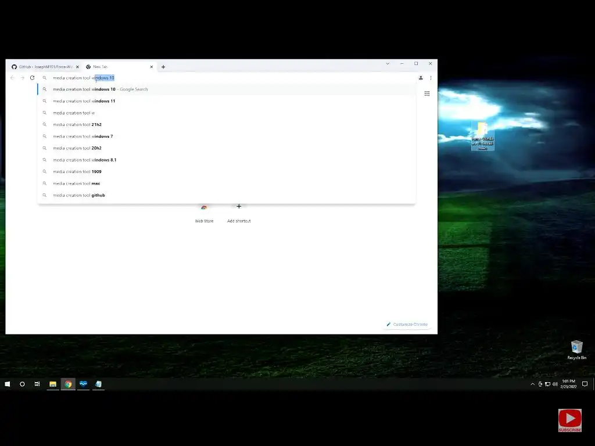This screenshot has height=446, width=595.
Task: Click the address bar search text
Action: 84,78
